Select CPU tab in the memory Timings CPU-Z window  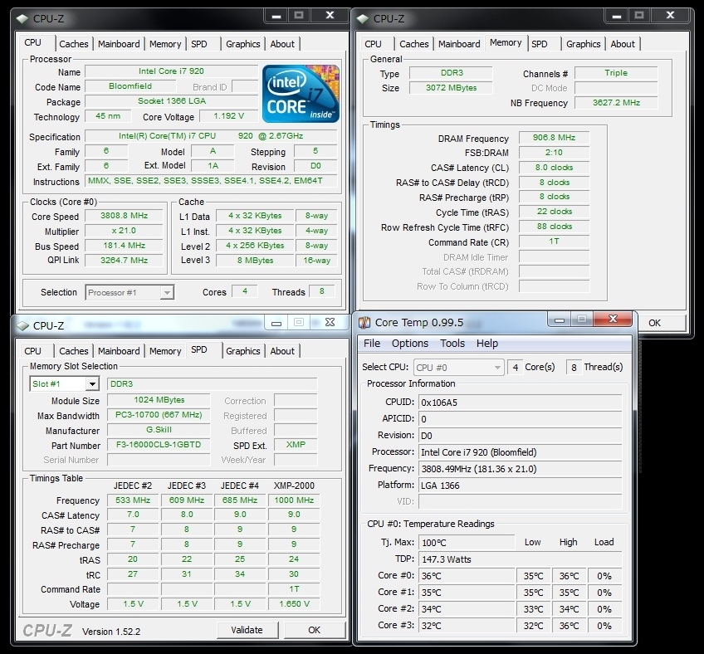[x=373, y=44]
